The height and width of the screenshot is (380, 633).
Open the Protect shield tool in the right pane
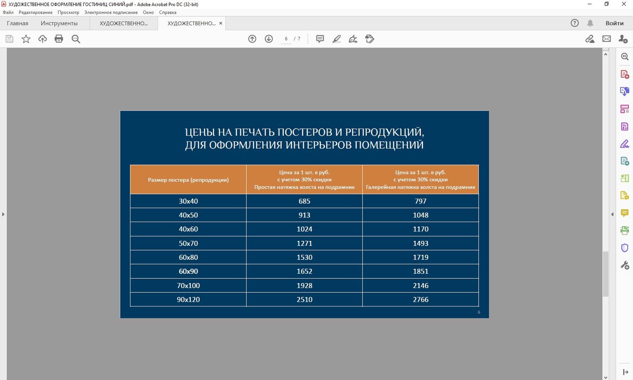[625, 248]
